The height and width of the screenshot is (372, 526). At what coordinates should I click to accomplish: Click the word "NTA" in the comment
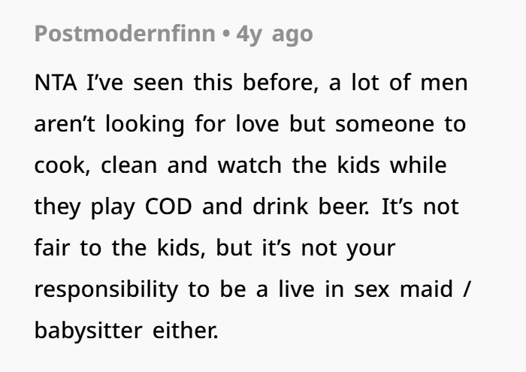coord(56,83)
